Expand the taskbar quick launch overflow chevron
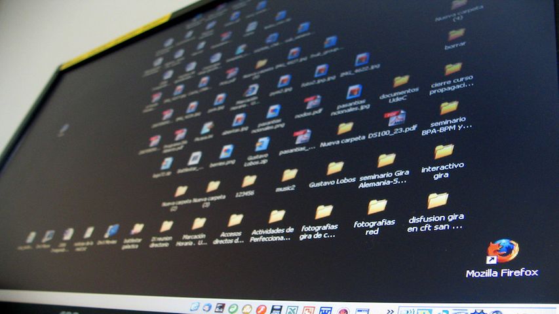 pyautogui.click(x=391, y=311)
